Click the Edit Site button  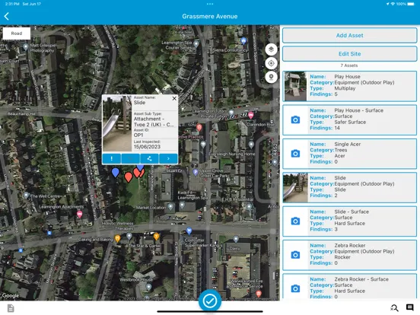(349, 54)
